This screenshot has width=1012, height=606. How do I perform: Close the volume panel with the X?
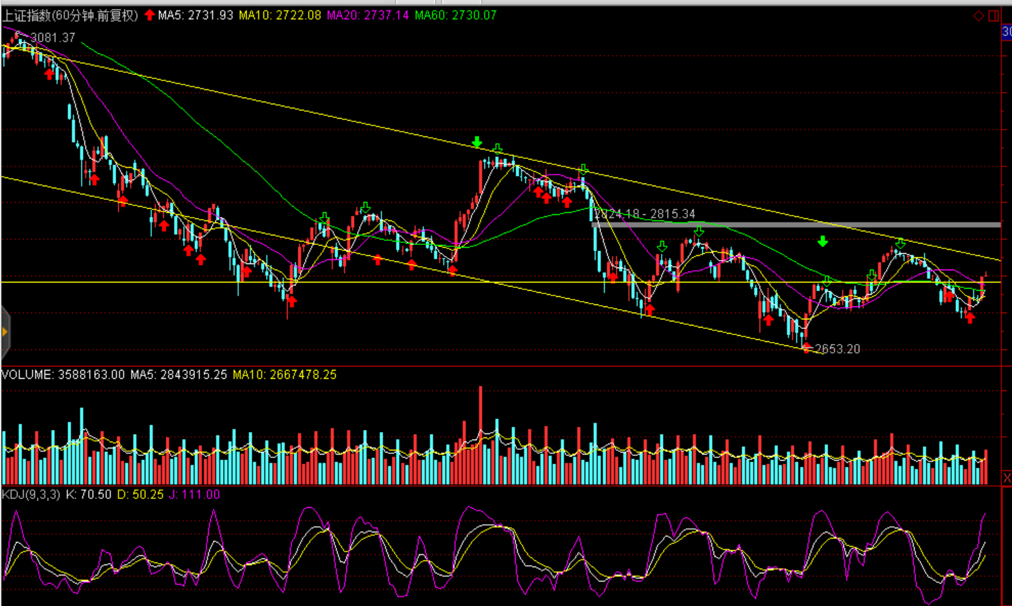[1007, 478]
